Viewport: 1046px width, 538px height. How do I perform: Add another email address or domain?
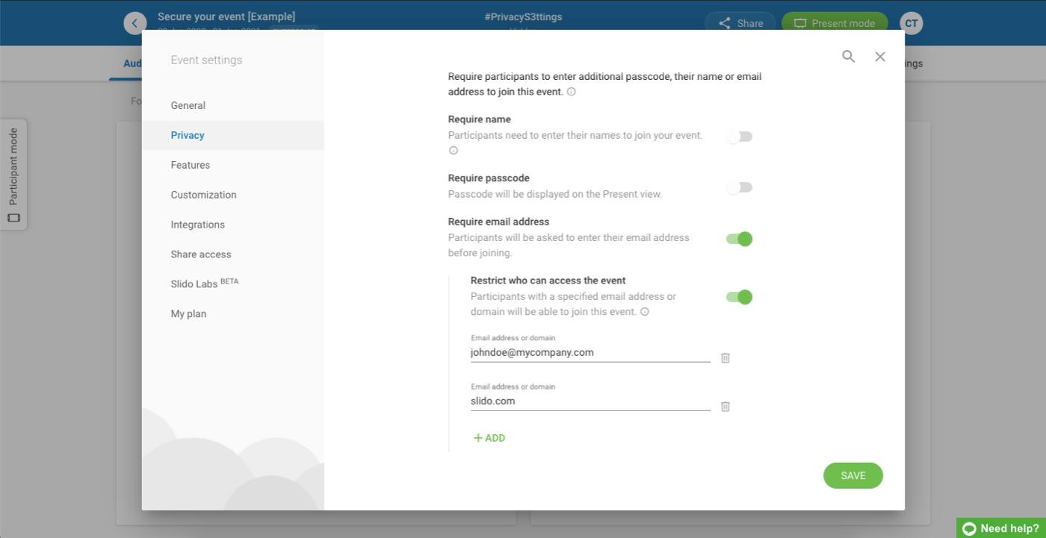[489, 438]
